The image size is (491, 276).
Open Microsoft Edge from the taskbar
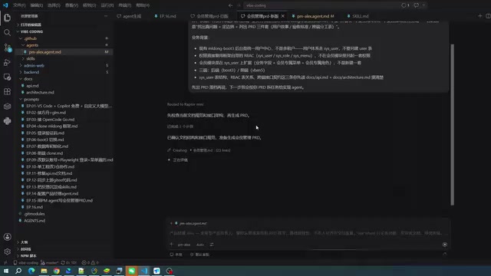(x=31, y=271)
